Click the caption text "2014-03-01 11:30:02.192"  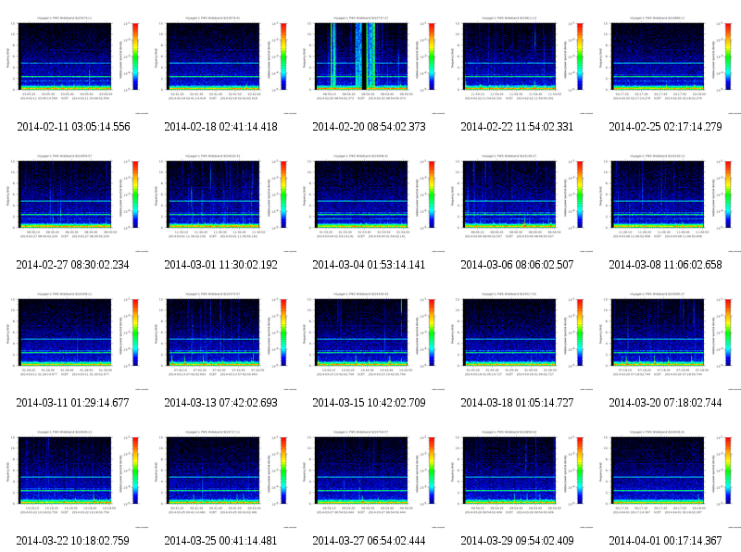tap(220, 265)
